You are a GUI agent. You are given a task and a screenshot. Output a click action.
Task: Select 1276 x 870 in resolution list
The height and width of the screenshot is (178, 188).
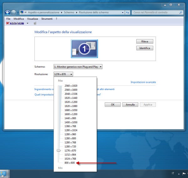click(70, 150)
